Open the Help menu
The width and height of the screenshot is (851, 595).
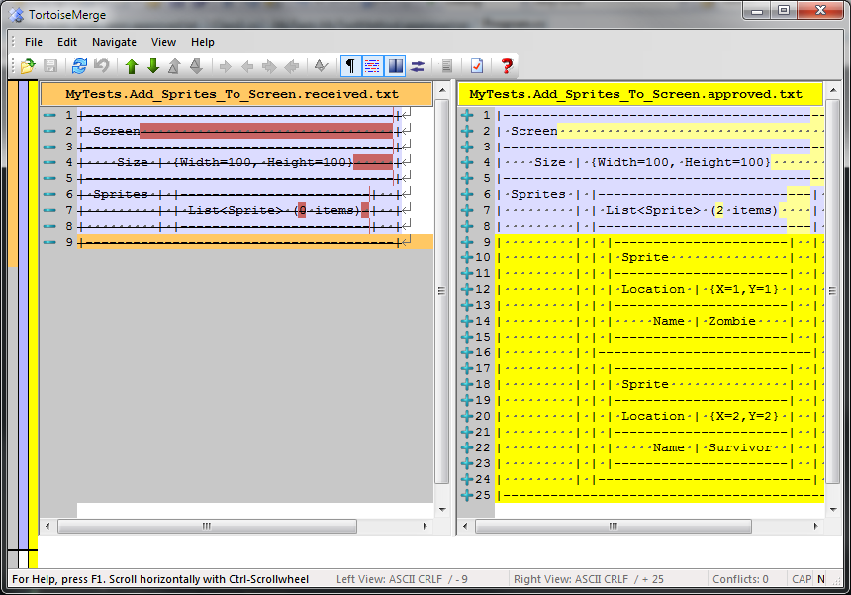[x=203, y=42]
